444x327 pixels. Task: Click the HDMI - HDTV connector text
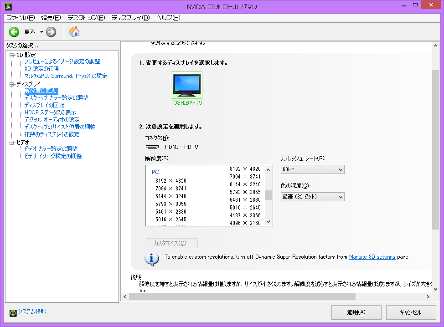181,147
